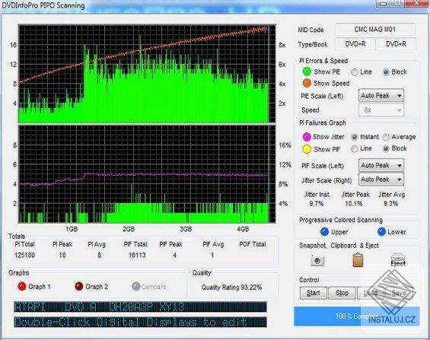This screenshot has width=430, height=340.
Task: Toggle the magenta Show Jitter indicator
Action: tap(307, 137)
